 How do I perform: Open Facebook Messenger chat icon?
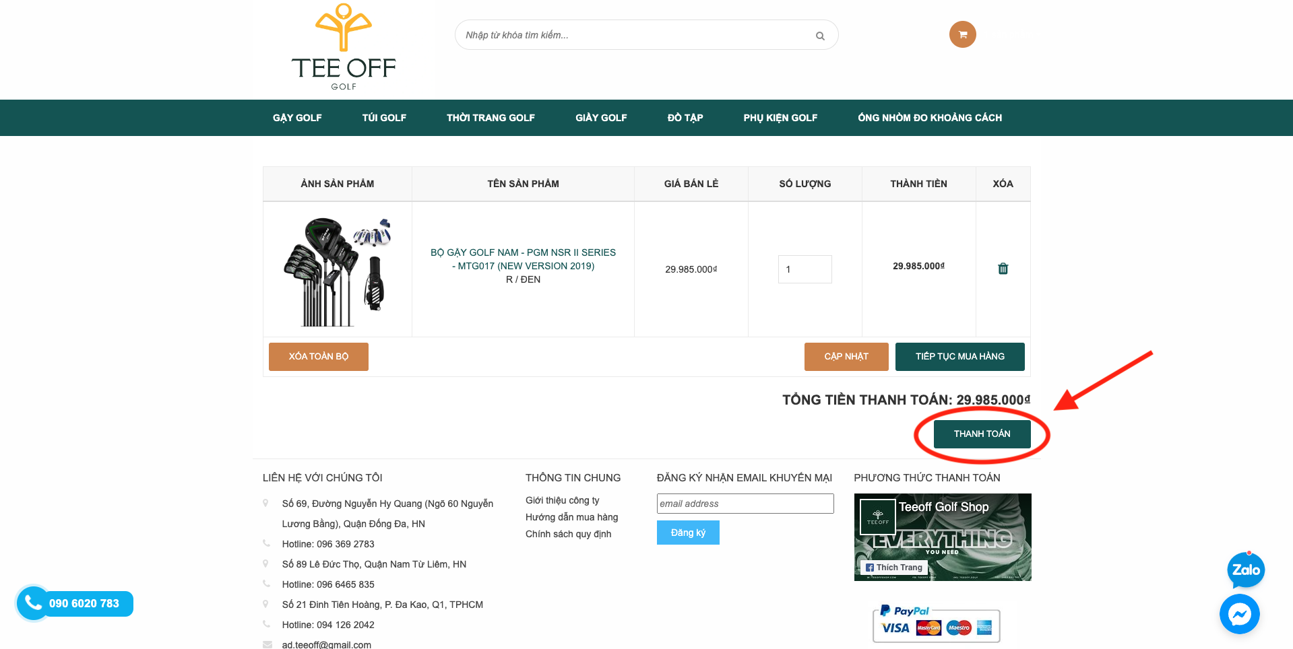tap(1239, 613)
